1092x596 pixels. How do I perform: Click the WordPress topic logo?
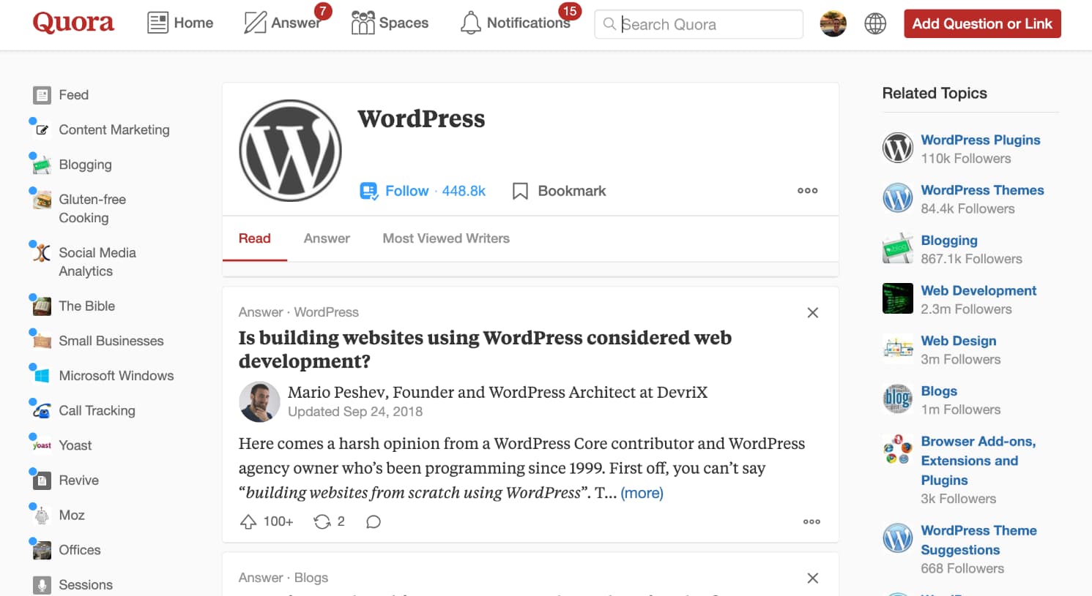coord(290,151)
